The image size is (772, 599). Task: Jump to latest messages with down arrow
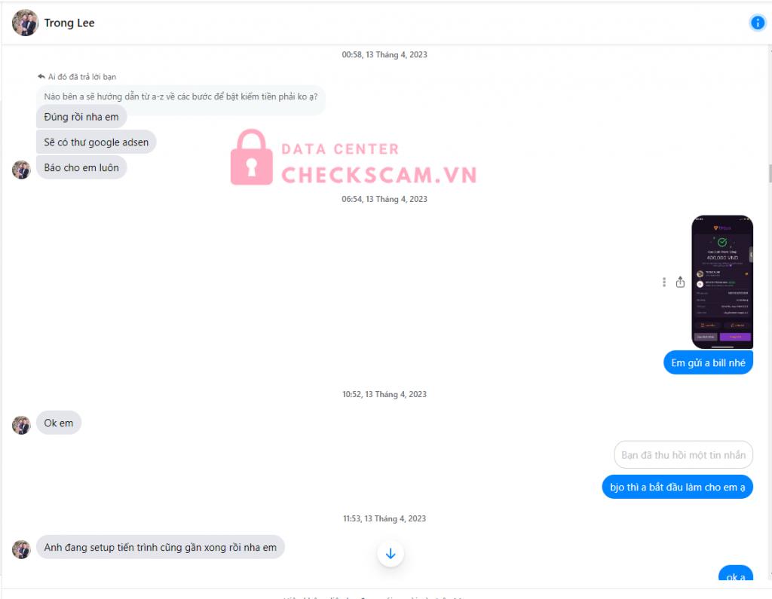pos(391,554)
